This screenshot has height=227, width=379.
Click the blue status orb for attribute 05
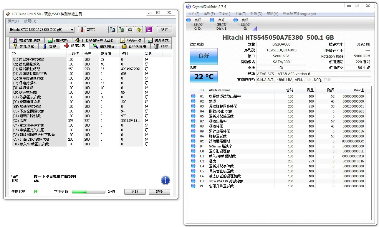click(193, 116)
